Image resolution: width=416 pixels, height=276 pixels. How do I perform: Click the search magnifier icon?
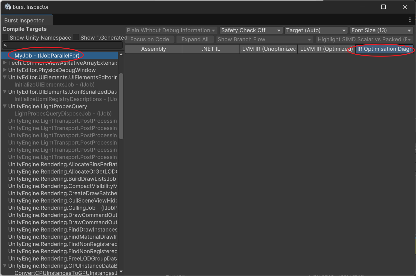pos(5,45)
